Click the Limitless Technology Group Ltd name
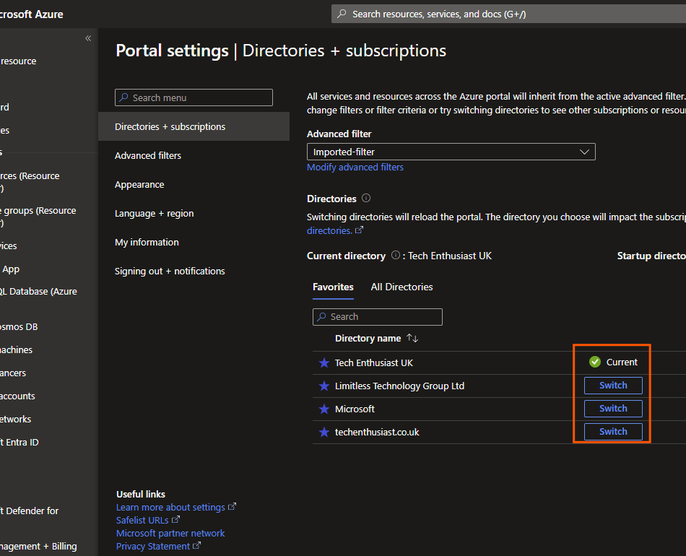686x556 pixels. coord(399,386)
